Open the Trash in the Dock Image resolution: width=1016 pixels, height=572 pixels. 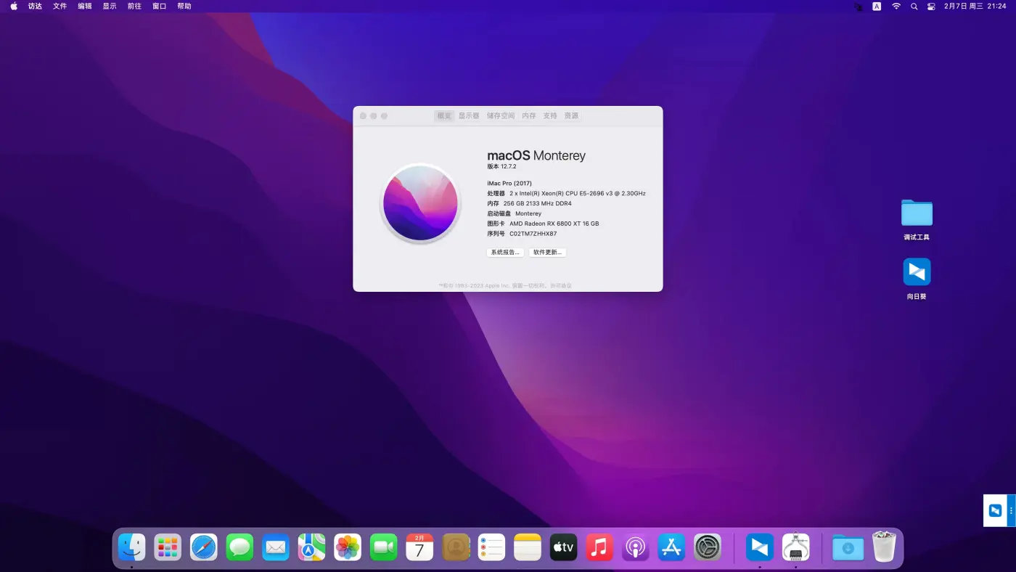(884, 547)
